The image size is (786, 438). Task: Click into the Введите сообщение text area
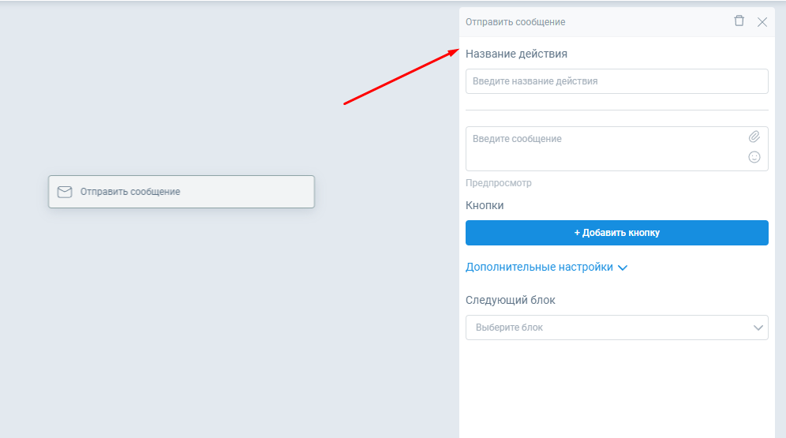point(604,148)
